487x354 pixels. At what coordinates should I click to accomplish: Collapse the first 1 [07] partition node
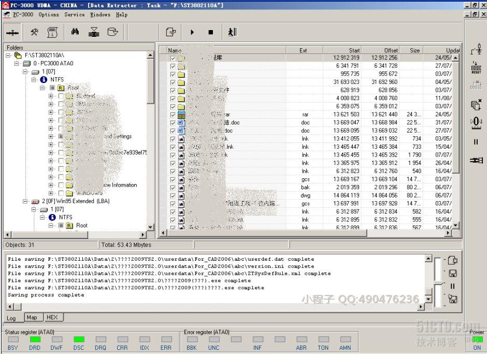(25, 72)
